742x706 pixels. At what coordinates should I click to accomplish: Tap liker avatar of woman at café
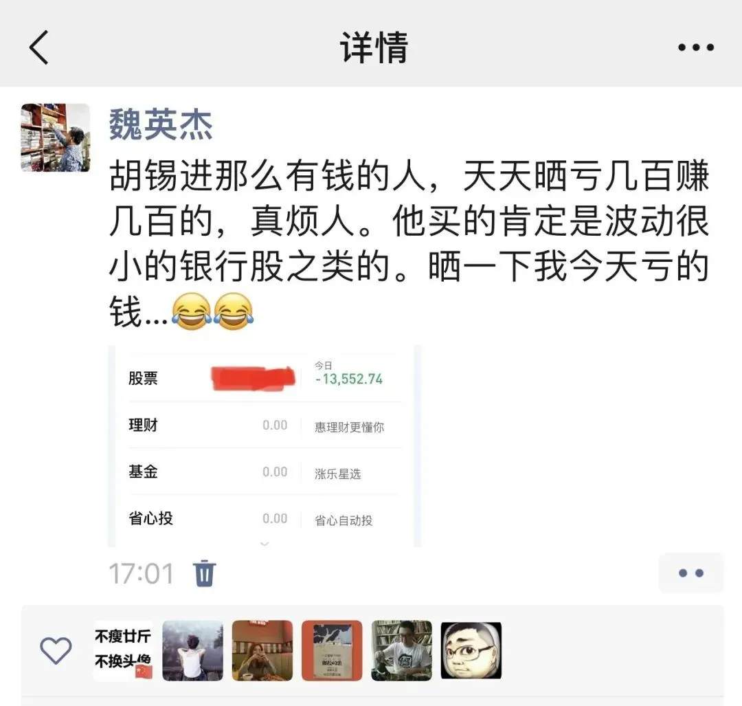tap(262, 650)
